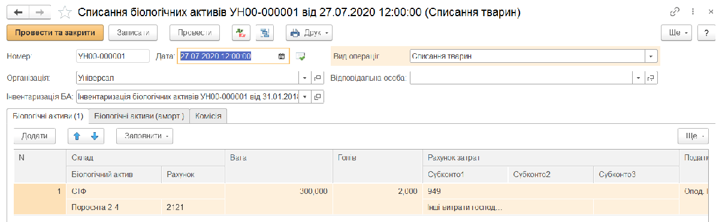Select the cost account 949
719x222 pixels.
tap(551, 191)
